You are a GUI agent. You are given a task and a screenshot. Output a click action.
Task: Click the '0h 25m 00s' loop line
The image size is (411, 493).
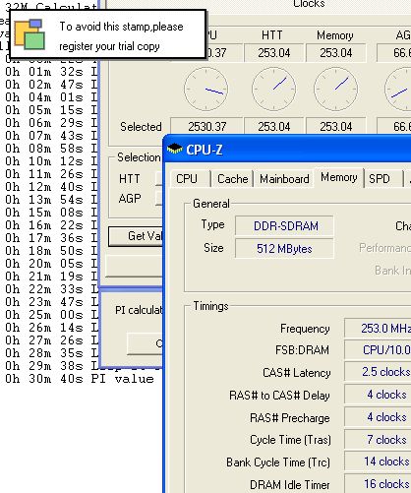[x=51, y=315]
